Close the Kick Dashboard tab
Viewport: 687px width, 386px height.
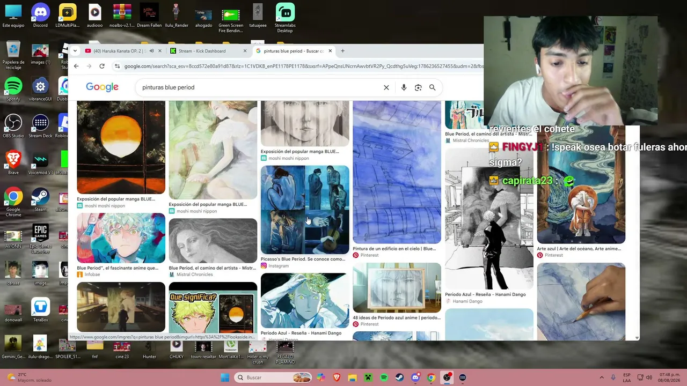tap(245, 51)
